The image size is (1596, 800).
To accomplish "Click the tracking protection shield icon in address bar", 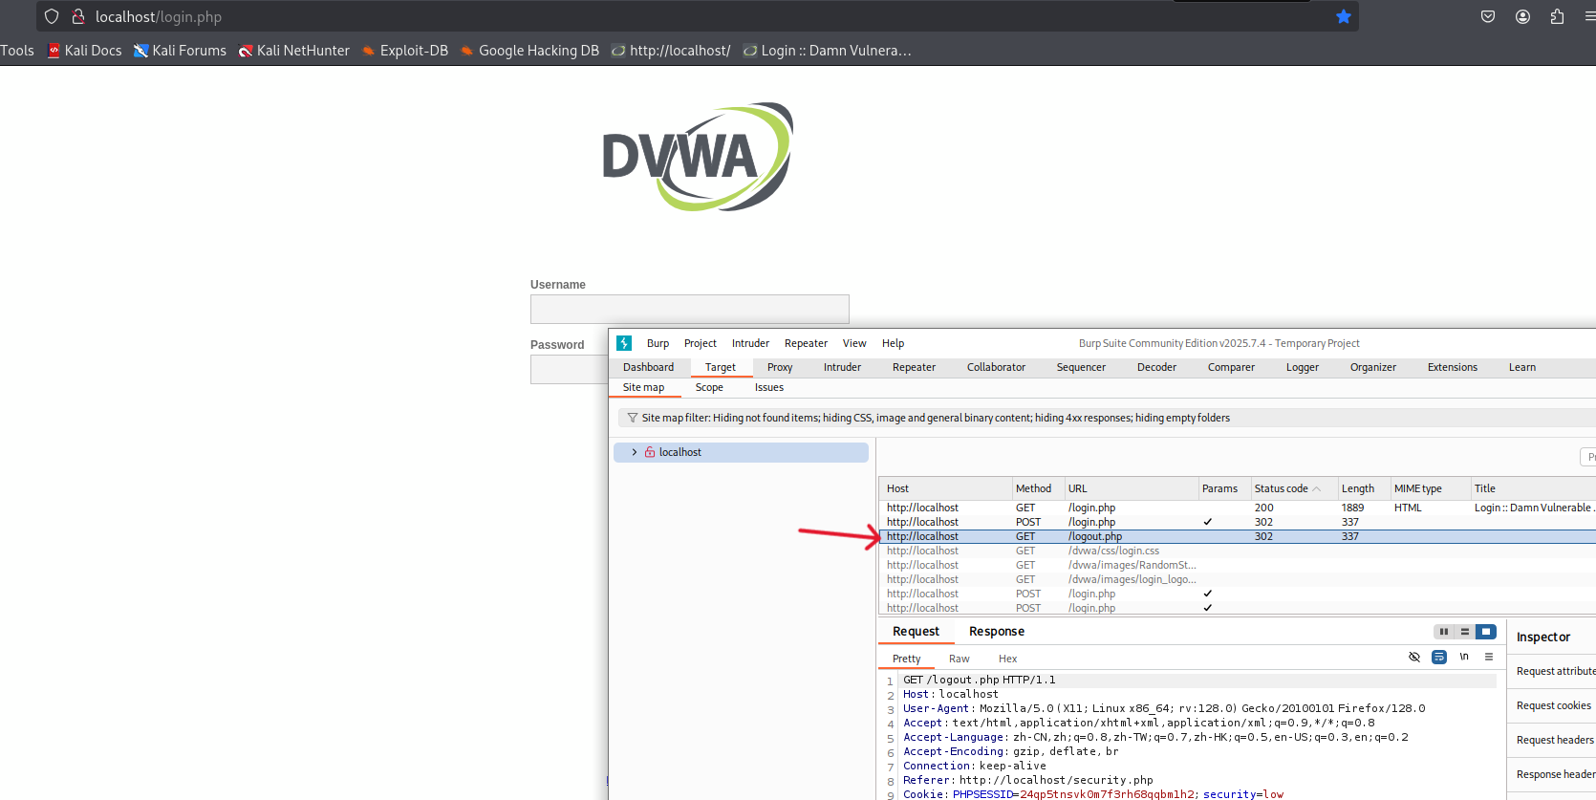I will click(52, 16).
